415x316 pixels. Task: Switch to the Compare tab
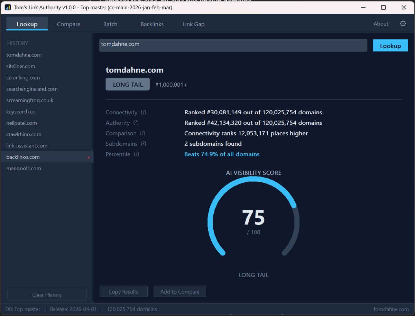point(68,24)
